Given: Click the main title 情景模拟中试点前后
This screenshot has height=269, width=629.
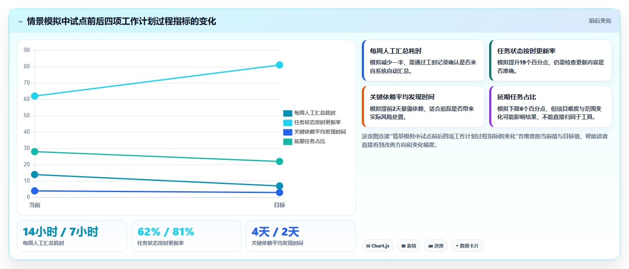Looking at the screenshot, I should [x=121, y=21].
